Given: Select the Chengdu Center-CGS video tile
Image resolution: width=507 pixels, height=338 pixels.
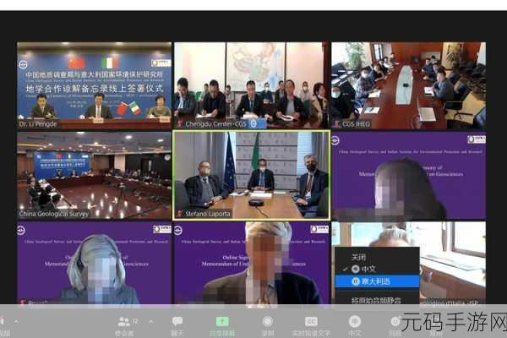Looking at the screenshot, I should point(251,85).
